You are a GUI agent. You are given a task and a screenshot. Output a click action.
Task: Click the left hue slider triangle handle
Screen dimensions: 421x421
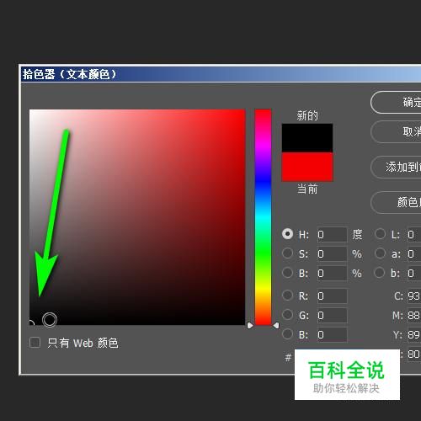[x=250, y=325]
